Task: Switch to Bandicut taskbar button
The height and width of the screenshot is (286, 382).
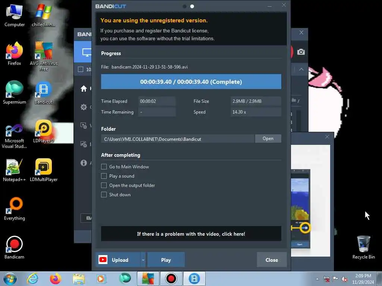Action: [194, 279]
